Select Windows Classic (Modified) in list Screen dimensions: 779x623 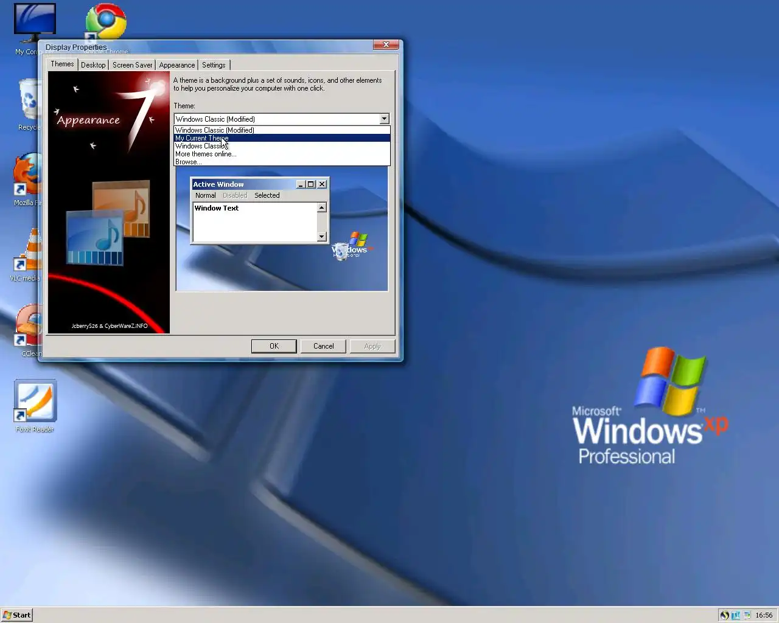coord(282,130)
